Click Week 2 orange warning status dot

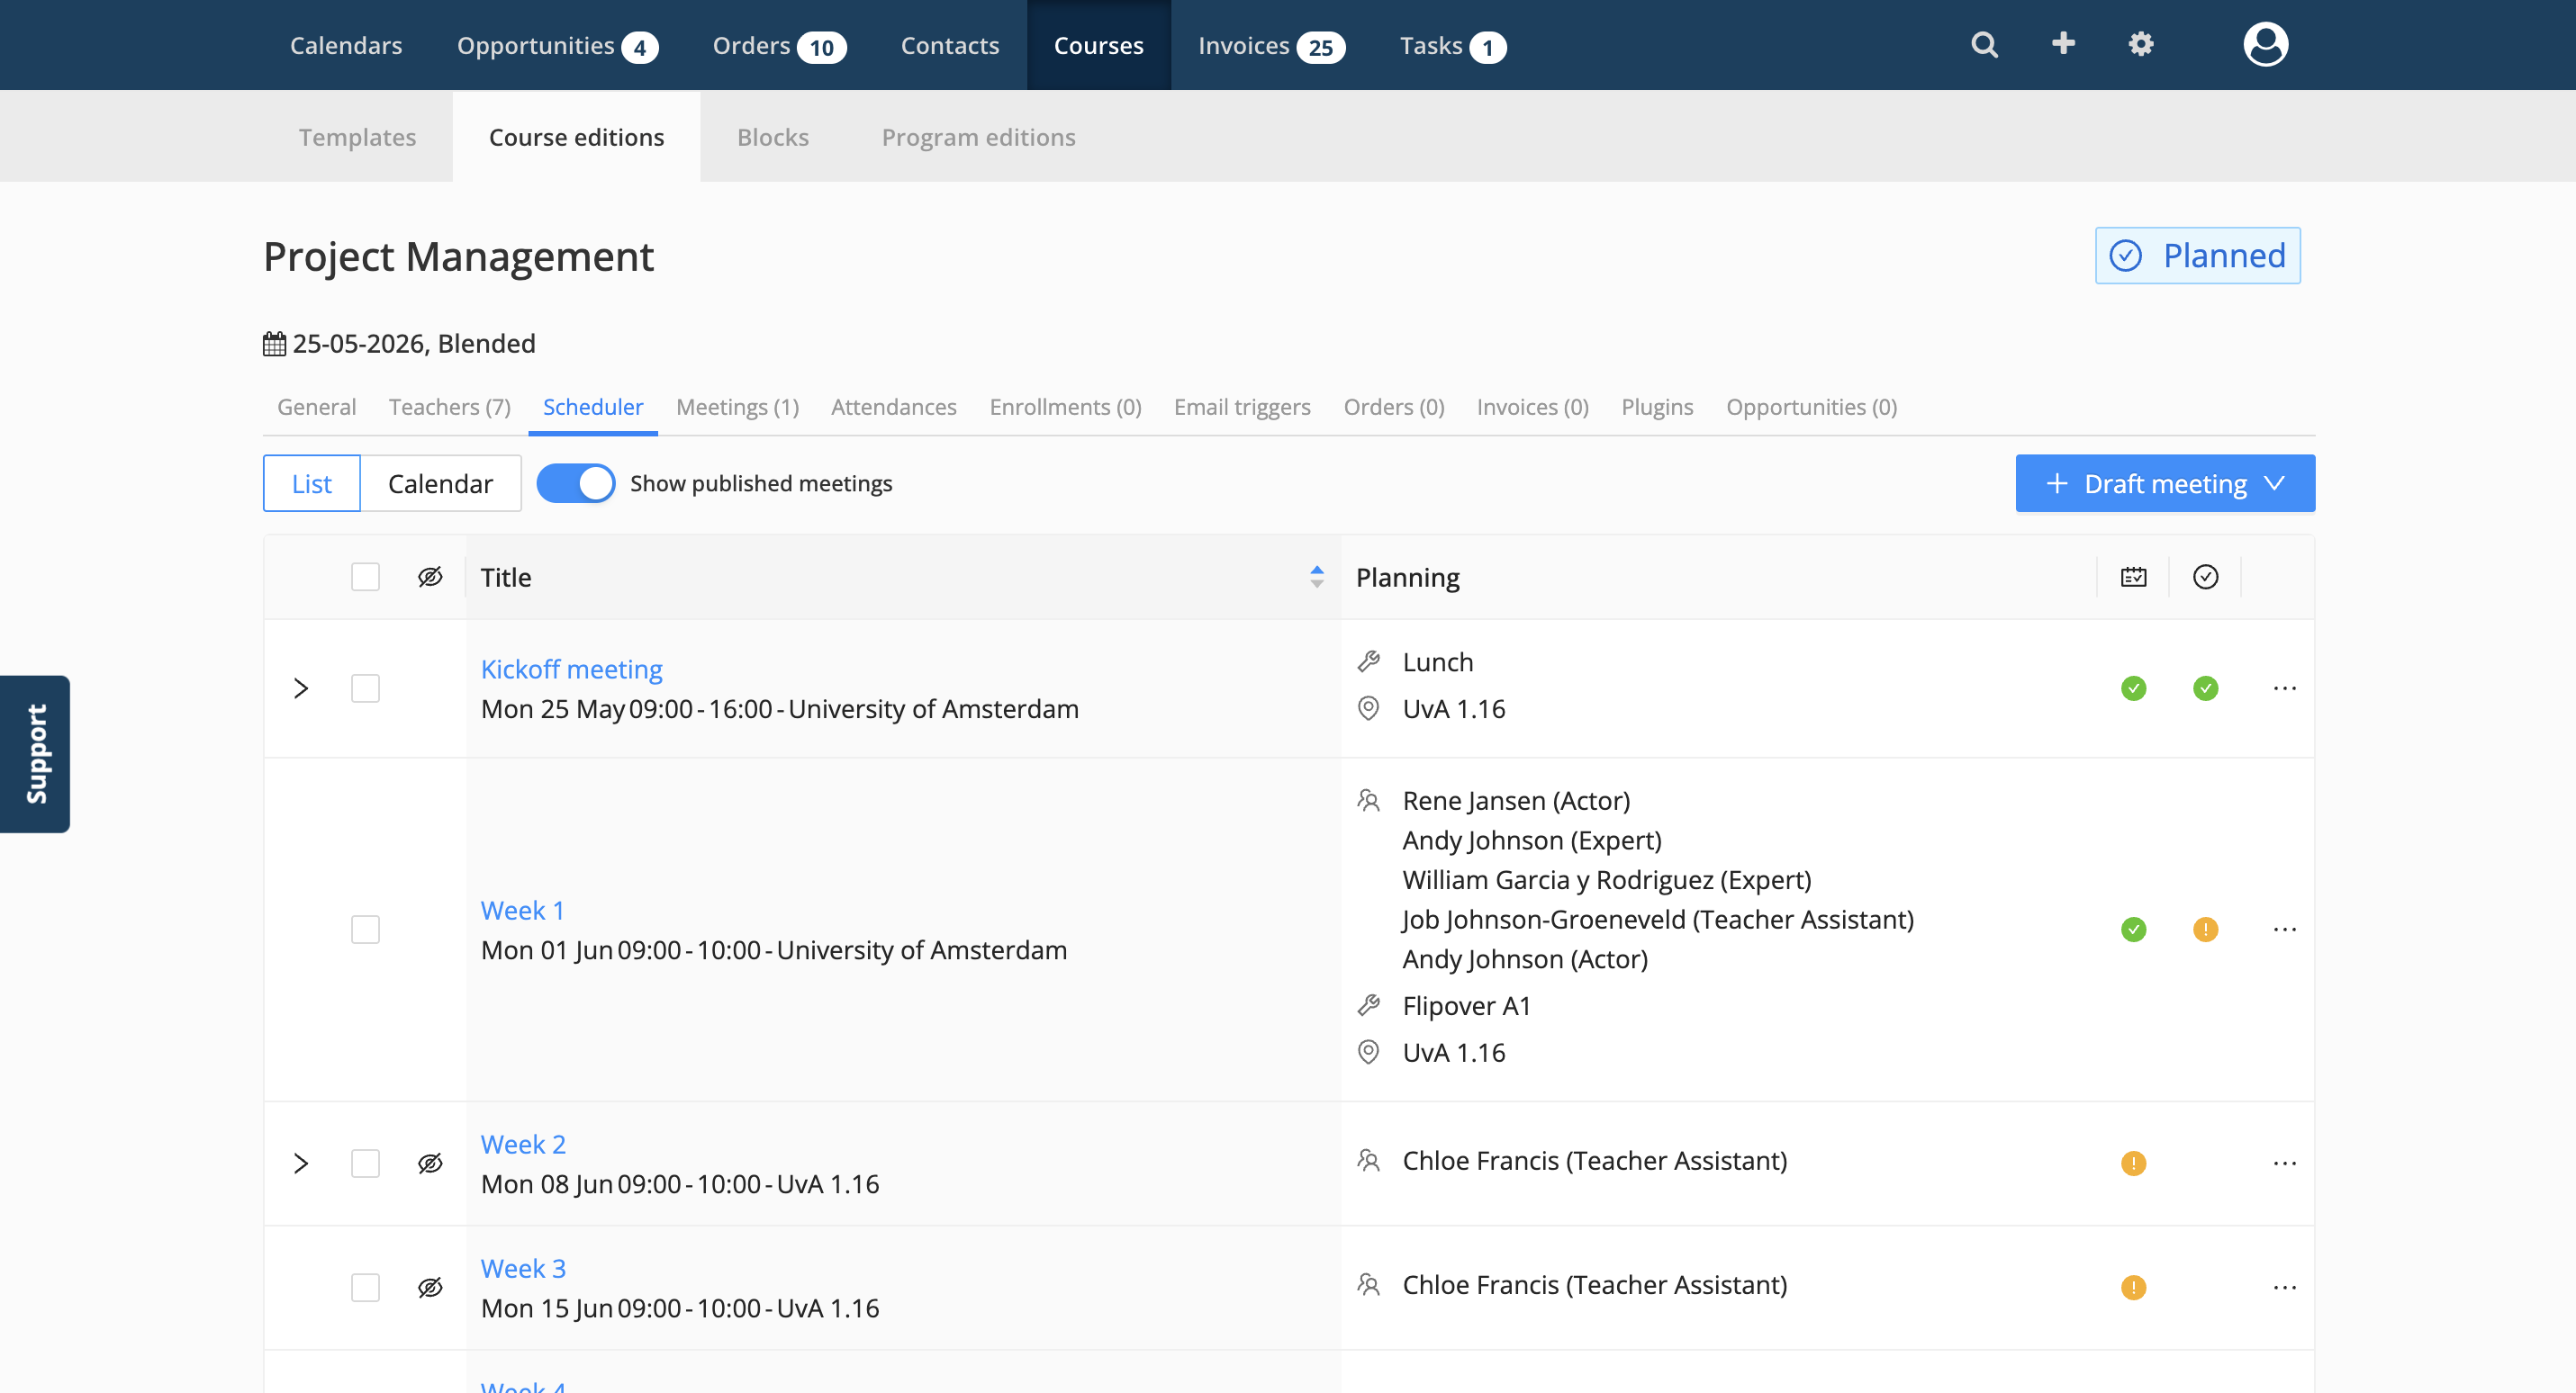2133,1164
